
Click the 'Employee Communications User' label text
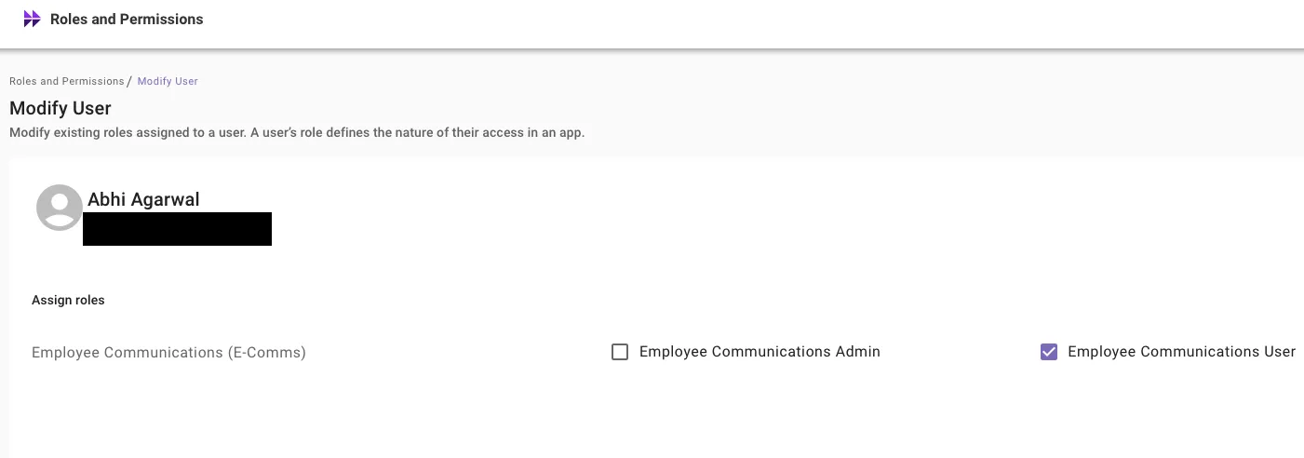click(1181, 352)
